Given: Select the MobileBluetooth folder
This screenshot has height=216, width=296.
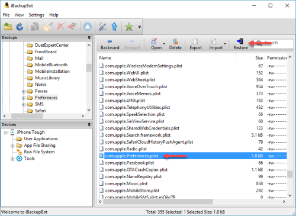Looking at the screenshot, I should pos(51,65).
